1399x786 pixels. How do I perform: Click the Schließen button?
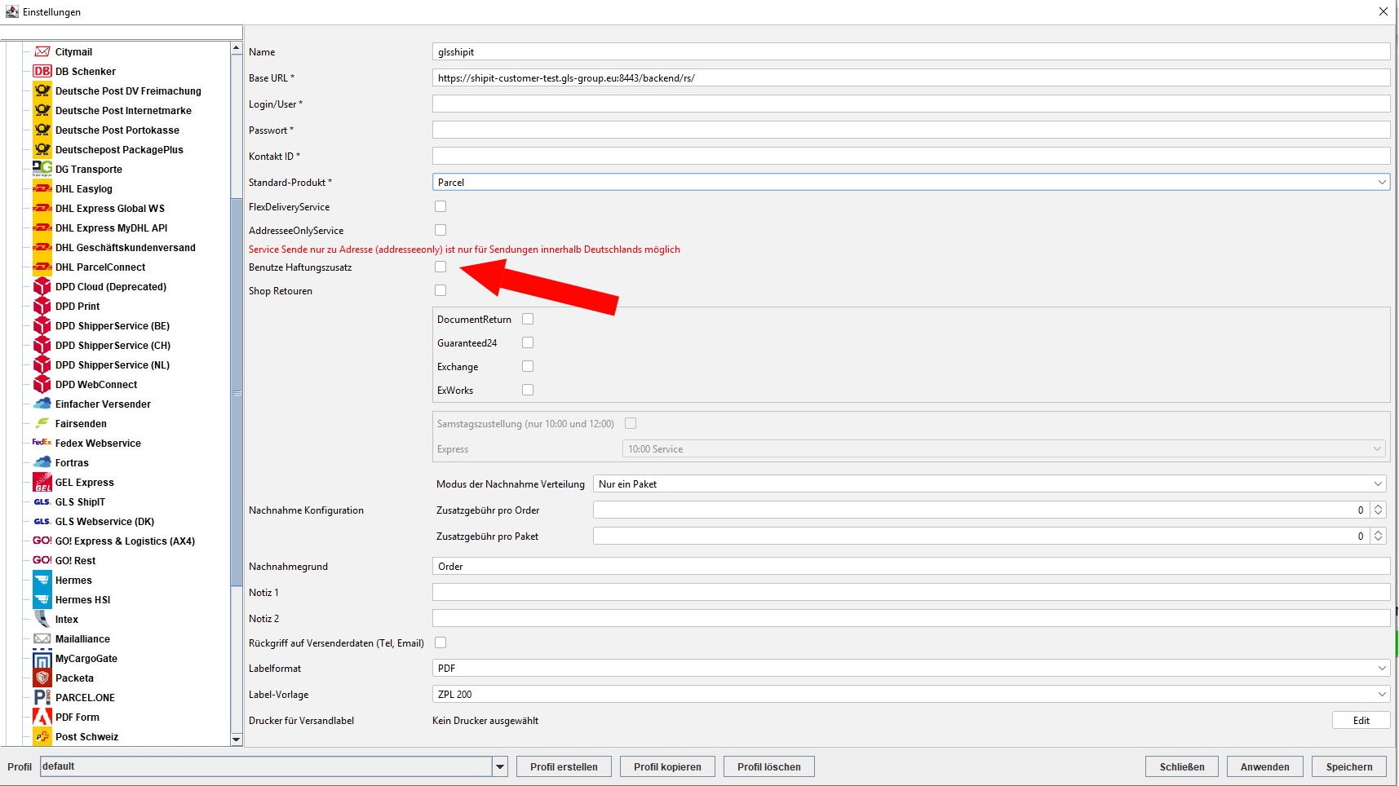point(1182,766)
